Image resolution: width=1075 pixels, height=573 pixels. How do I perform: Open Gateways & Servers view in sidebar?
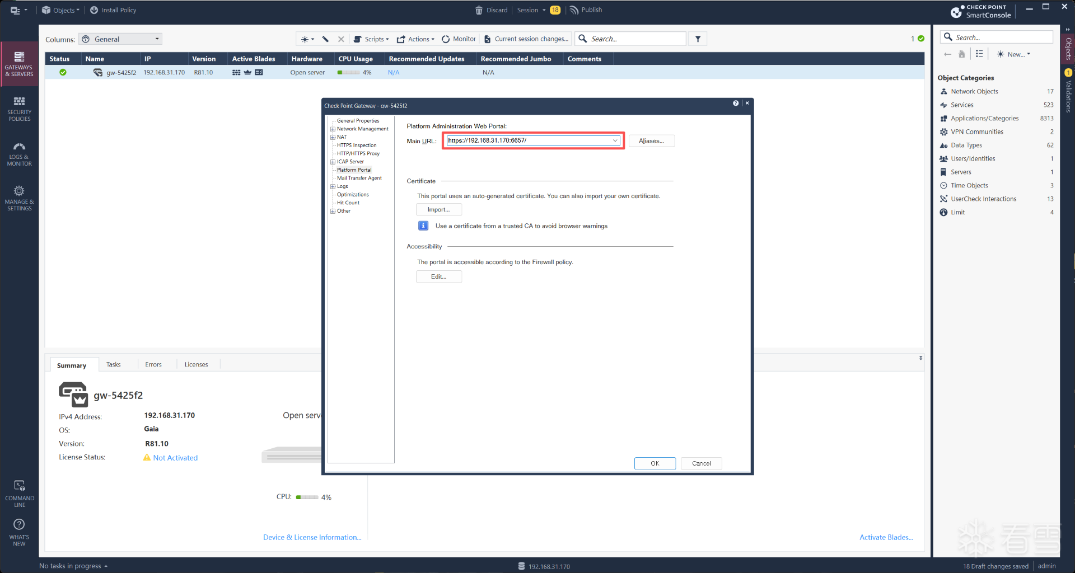(x=19, y=64)
